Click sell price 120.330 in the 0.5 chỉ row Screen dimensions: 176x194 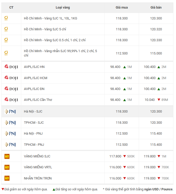pyautogui.click(x=156, y=40)
